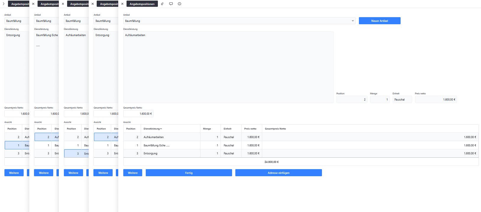Click Gesamtpreis 1.600,00 € in the Entsorgung row
The width and height of the screenshot is (481, 212).
point(470,153)
